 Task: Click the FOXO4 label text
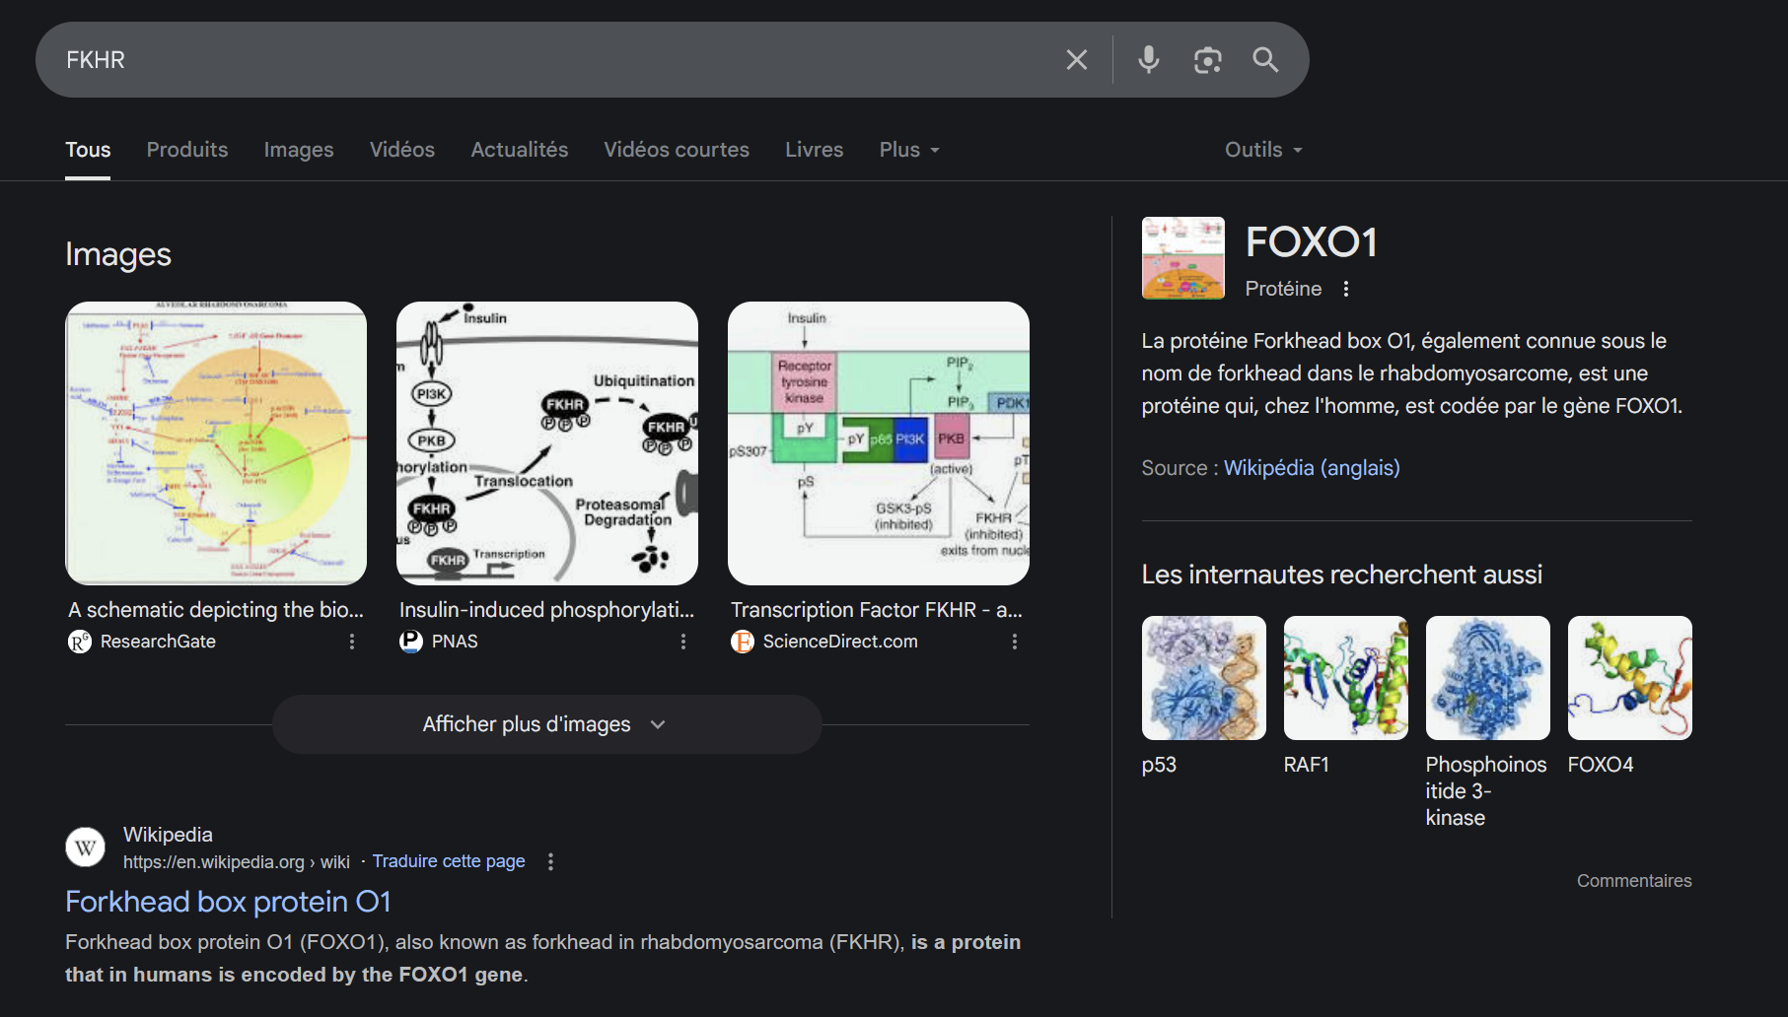click(1601, 765)
